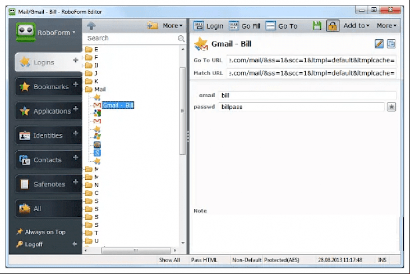
Task: Add a new login with plus icon
Action: pos(76,60)
